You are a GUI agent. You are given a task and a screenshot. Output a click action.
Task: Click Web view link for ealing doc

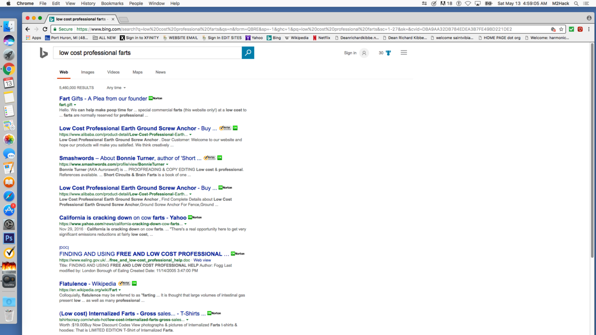coord(202,260)
